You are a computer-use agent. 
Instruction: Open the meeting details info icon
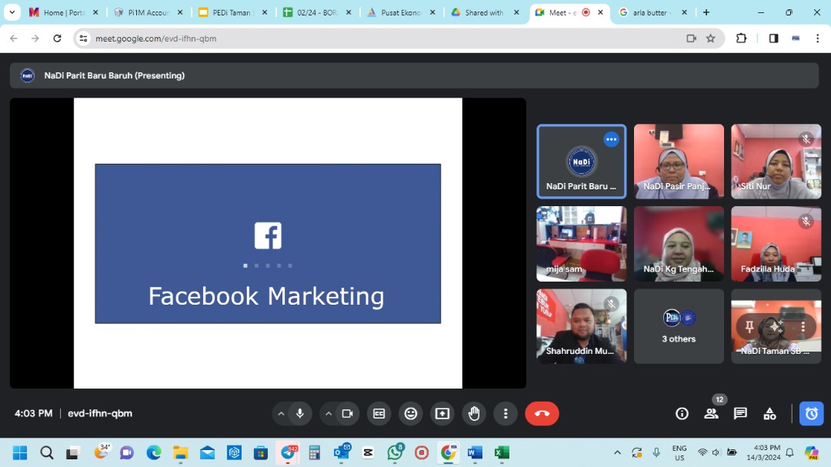coord(682,413)
